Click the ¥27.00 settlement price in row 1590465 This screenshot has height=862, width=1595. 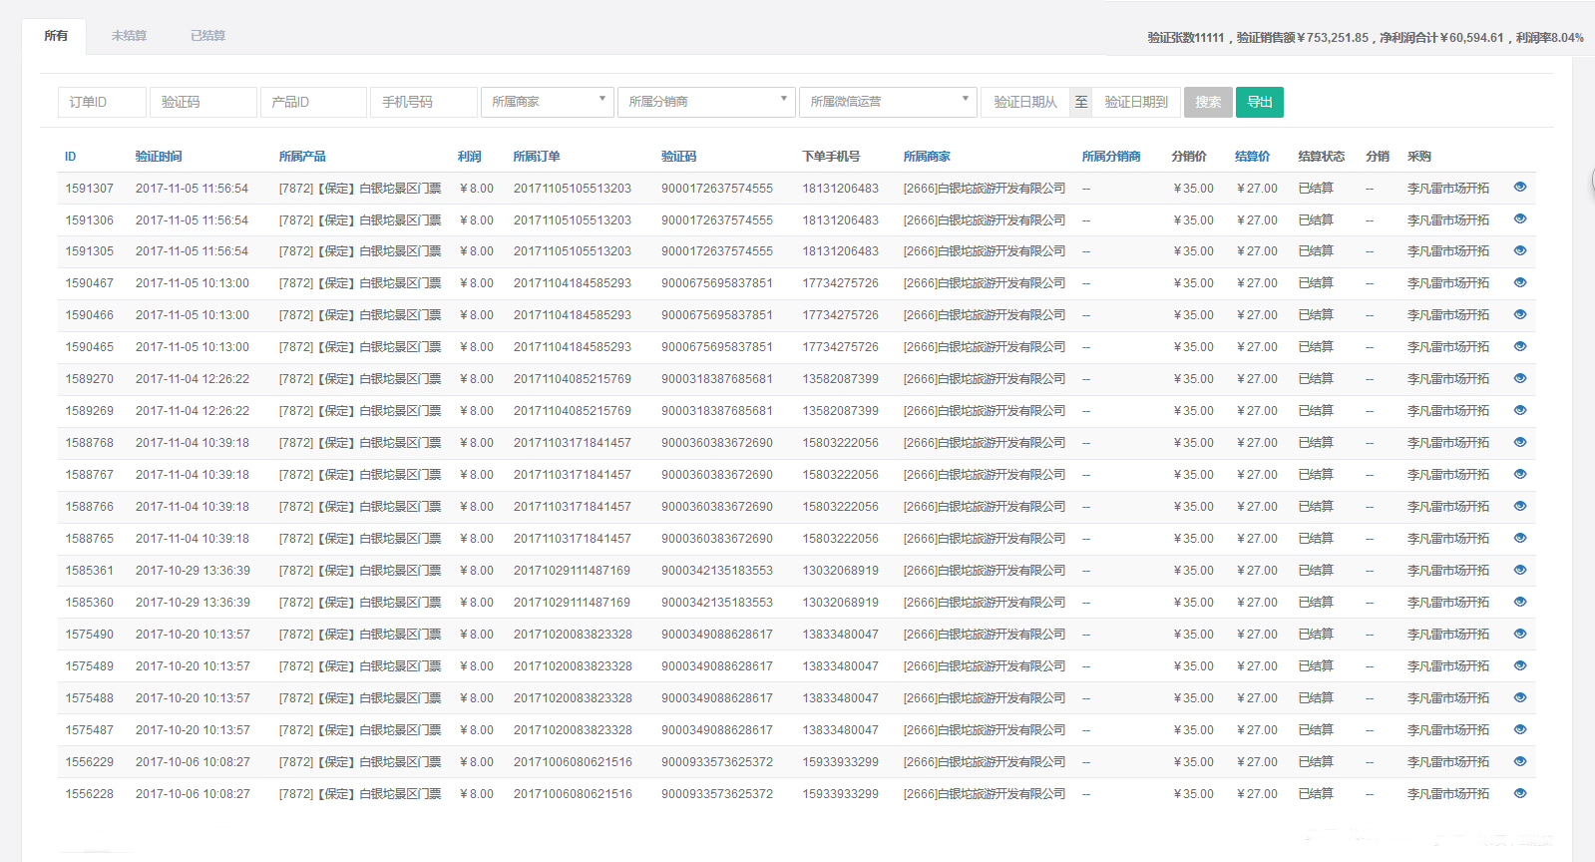pyautogui.click(x=1257, y=347)
